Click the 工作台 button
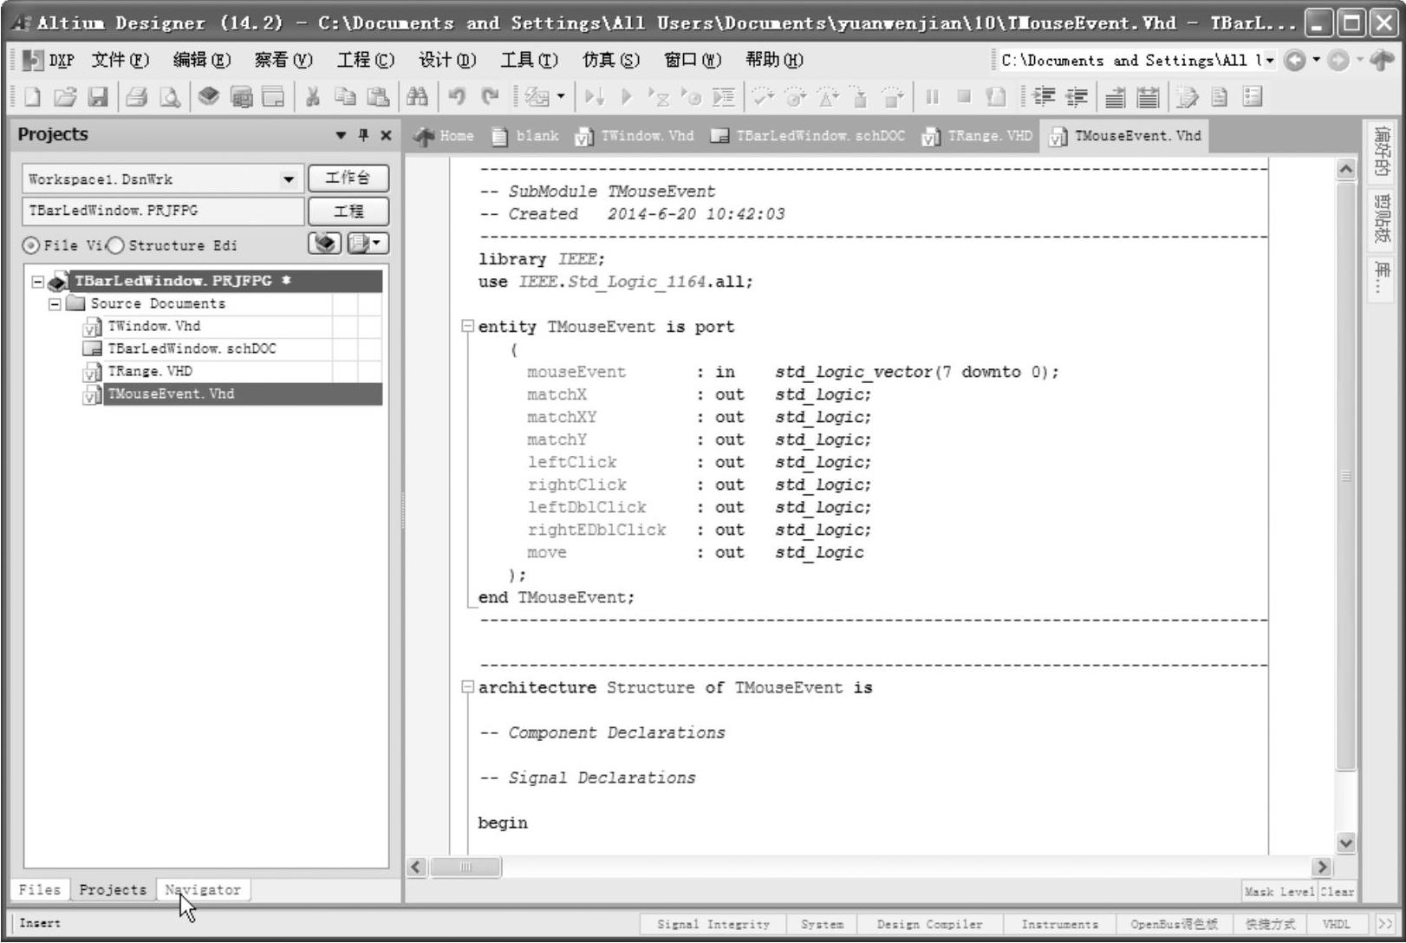 click(348, 179)
